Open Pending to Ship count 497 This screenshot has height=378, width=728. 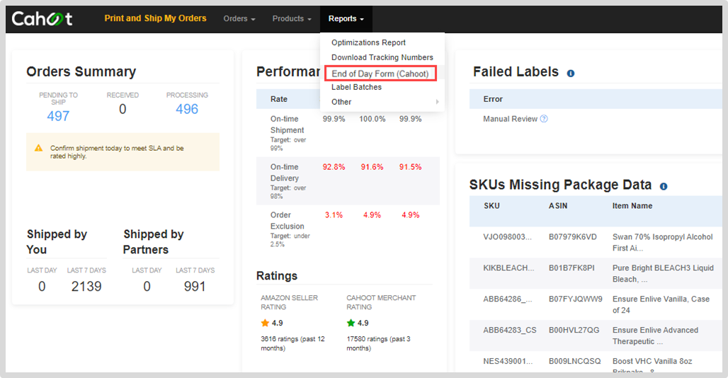(x=58, y=116)
